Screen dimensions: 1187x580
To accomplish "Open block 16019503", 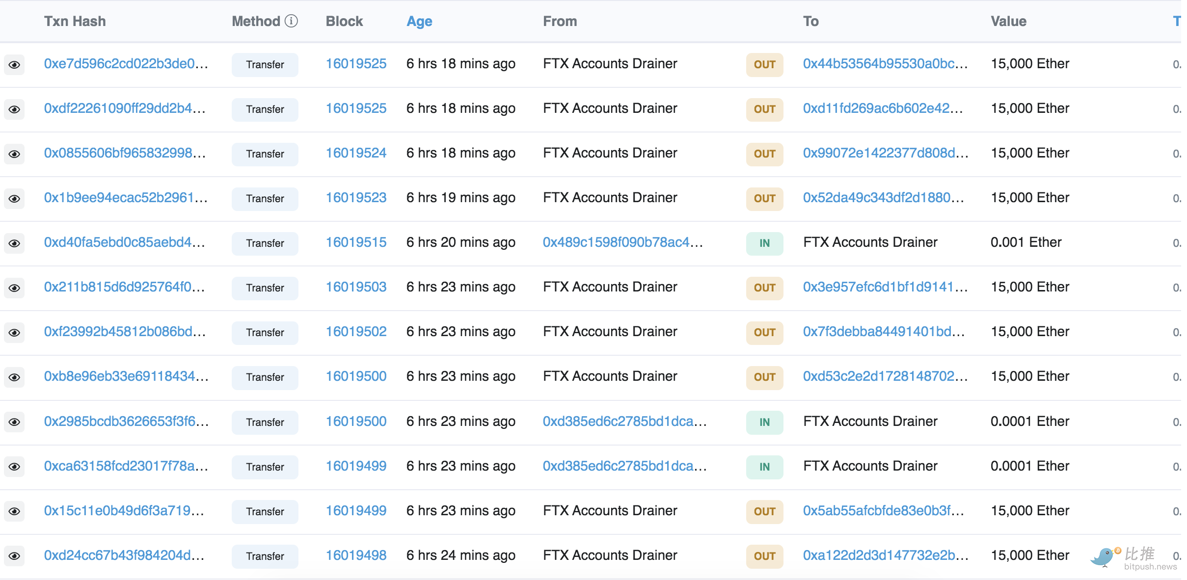I will 356,287.
